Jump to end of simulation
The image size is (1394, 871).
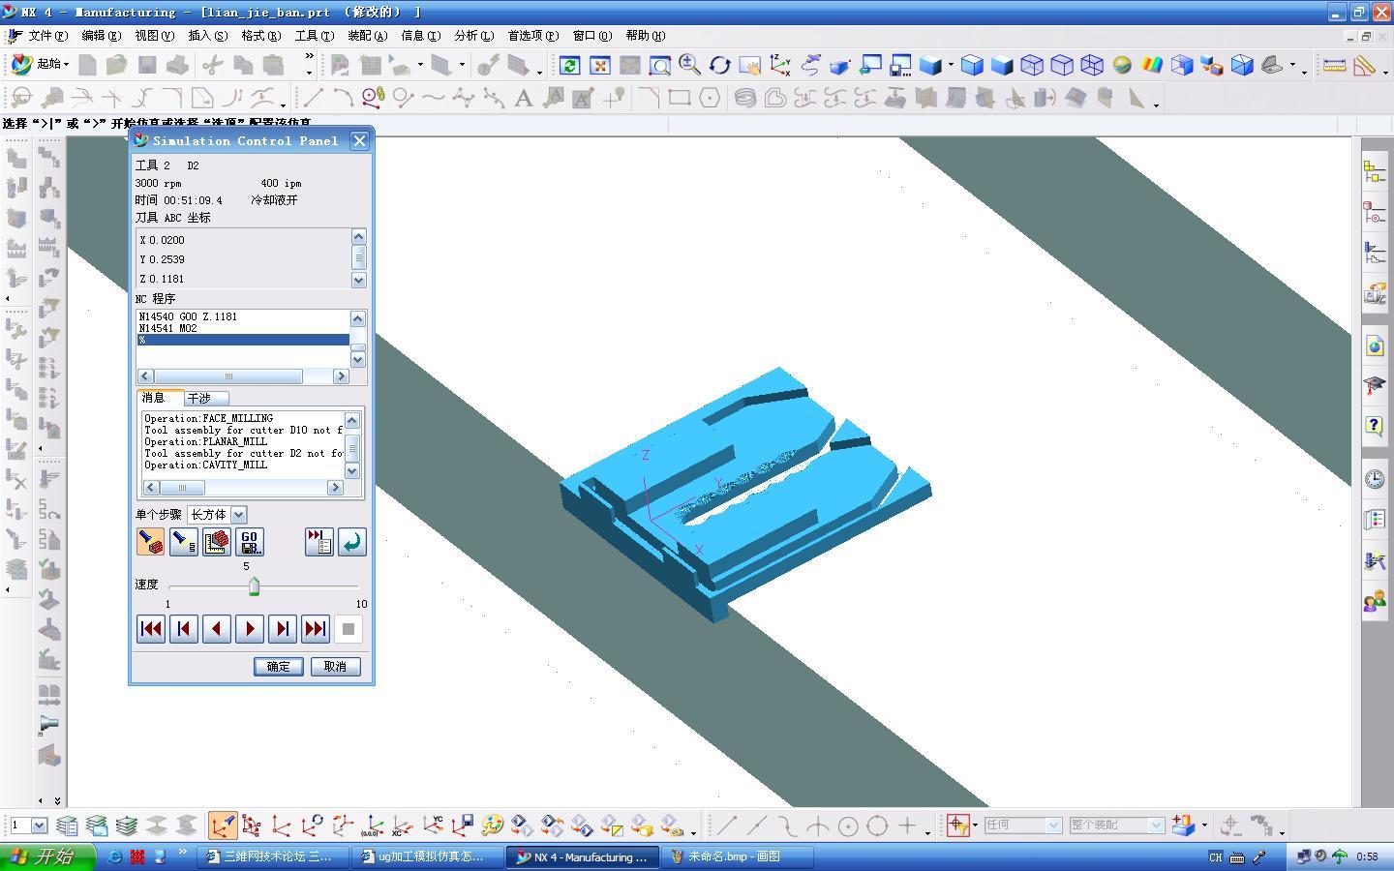point(316,629)
